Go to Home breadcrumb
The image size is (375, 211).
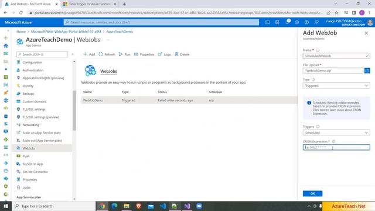click(x=21, y=32)
